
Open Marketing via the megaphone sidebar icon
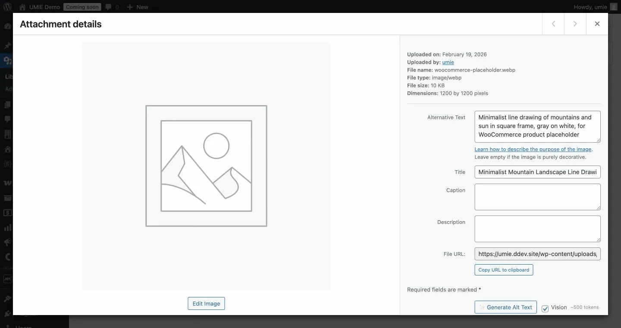click(7, 242)
